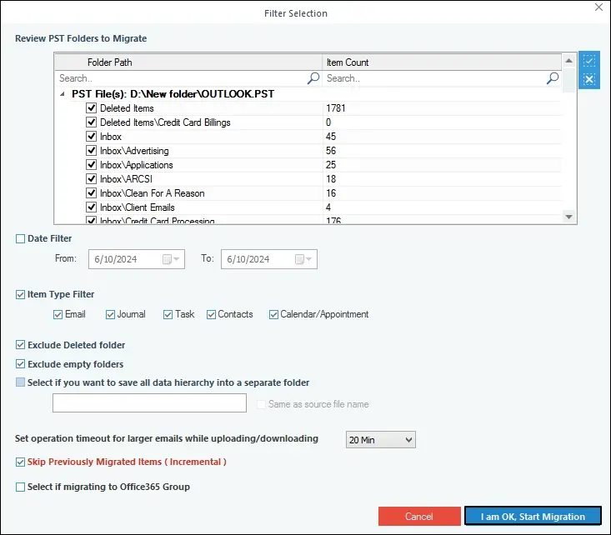Uncheck Inbox\Client Emails folder checkbox
Screen dimensions: 611x535
click(91, 207)
